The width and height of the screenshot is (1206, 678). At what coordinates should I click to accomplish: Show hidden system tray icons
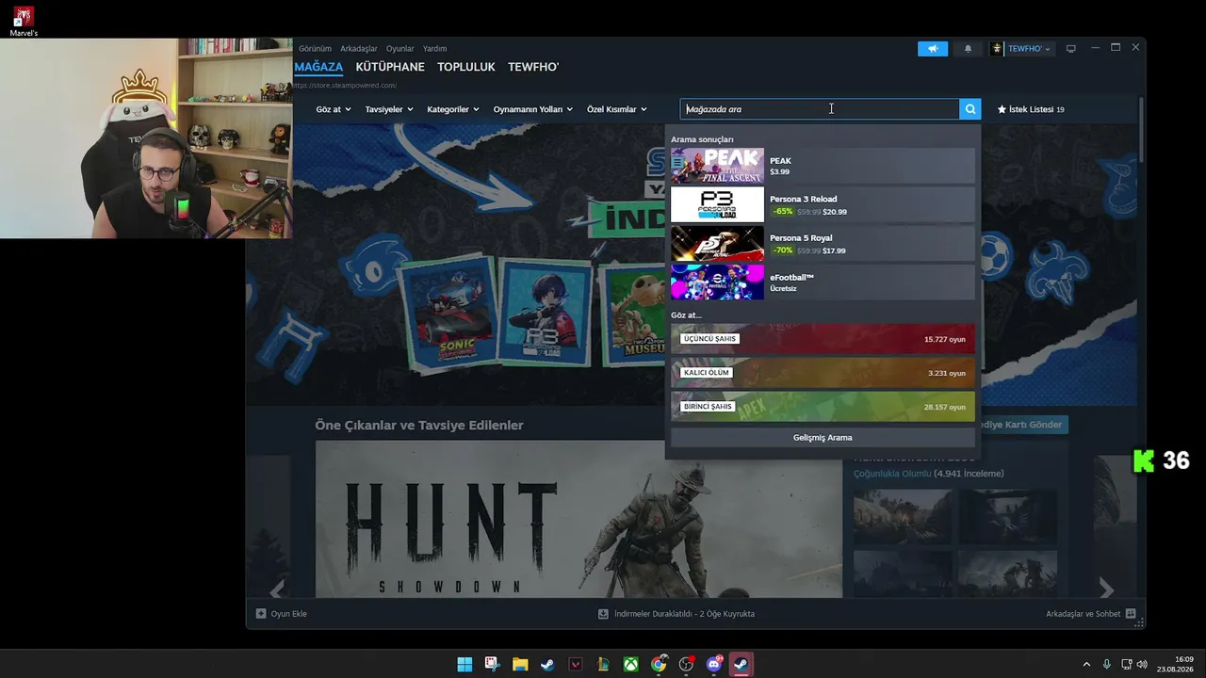coord(1086,665)
